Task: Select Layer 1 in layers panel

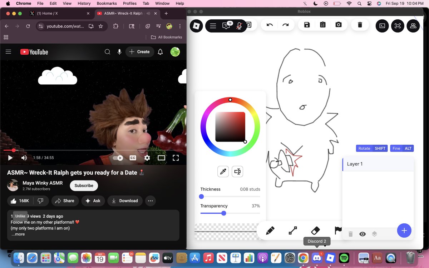Action: coord(378,164)
